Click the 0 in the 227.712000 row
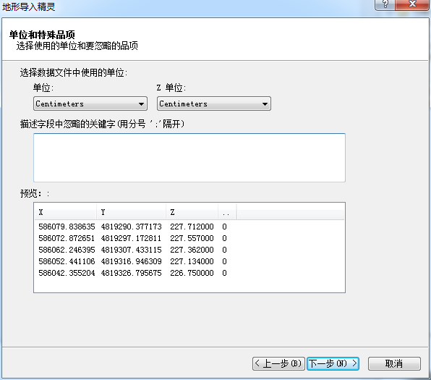This screenshot has height=380, width=431. pyautogui.click(x=225, y=227)
